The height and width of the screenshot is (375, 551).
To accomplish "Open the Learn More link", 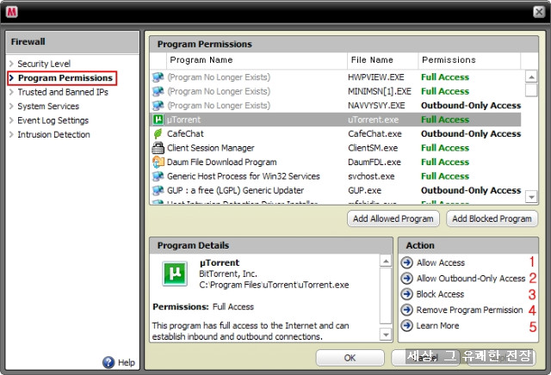I will pos(437,325).
